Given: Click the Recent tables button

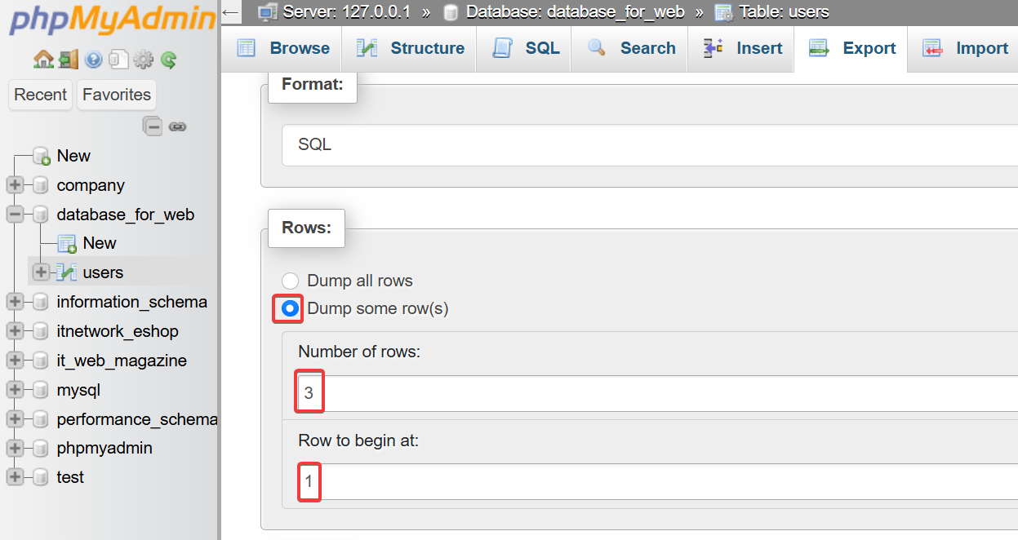Looking at the screenshot, I should point(40,95).
